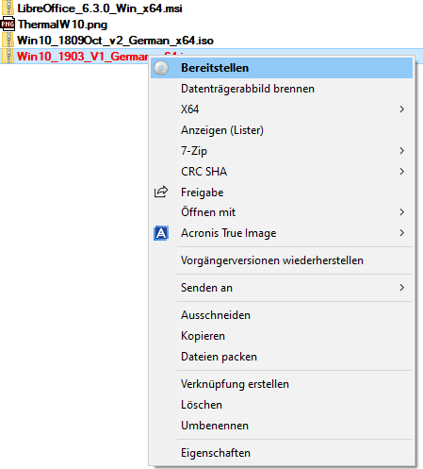Choose Anzeigen (Lister)
Screen dimensions: 423x469
pos(282,130)
